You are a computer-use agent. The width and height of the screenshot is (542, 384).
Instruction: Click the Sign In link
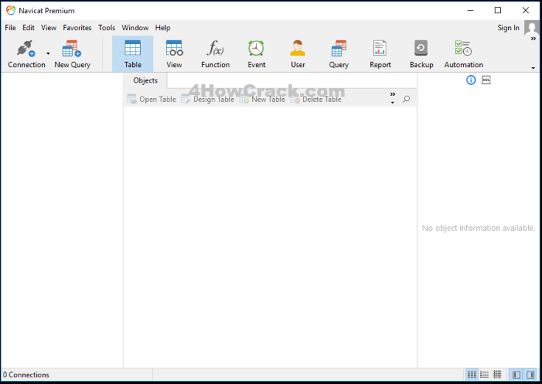tap(509, 28)
